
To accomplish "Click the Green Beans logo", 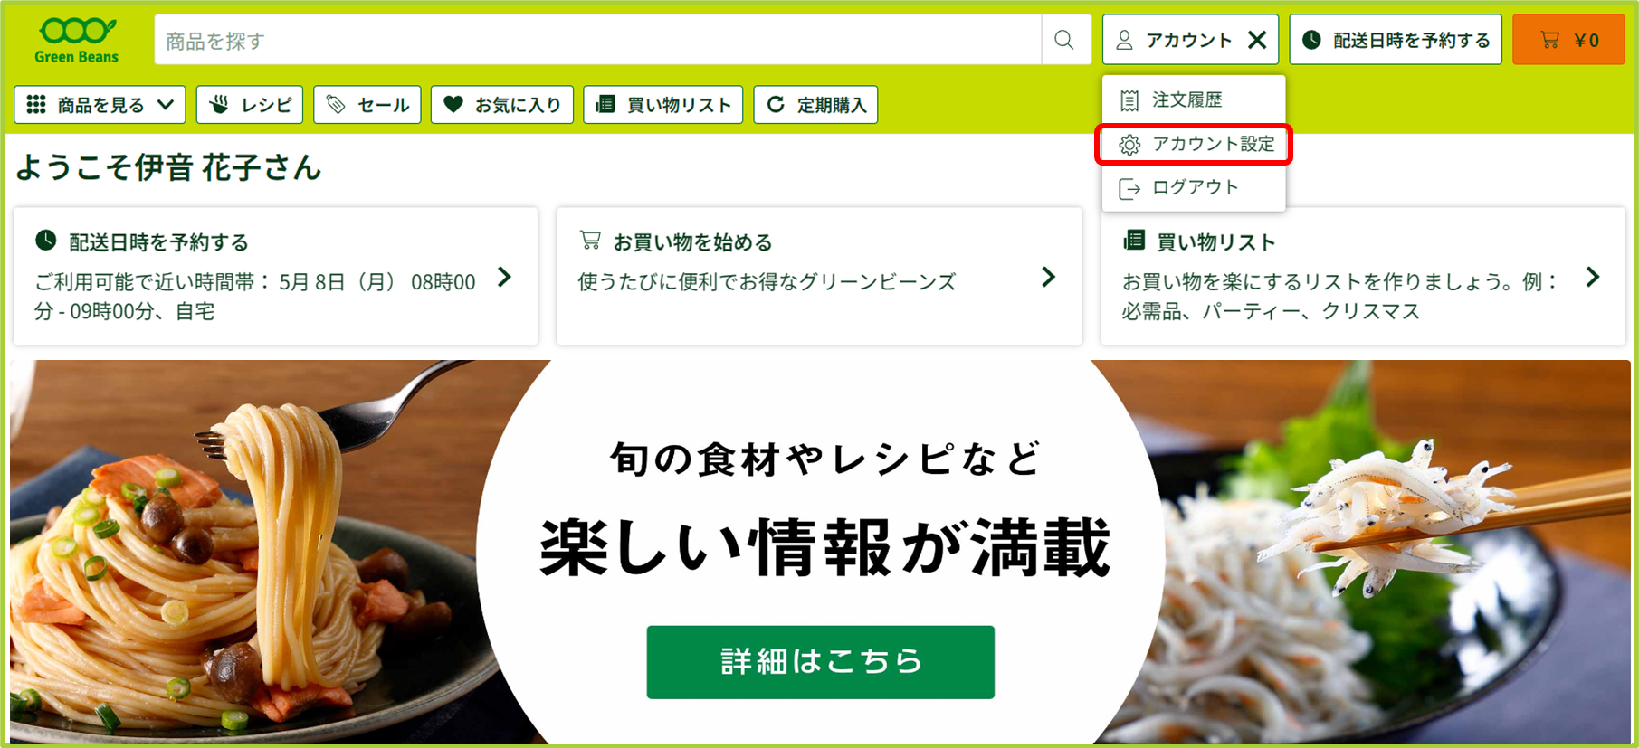I will [x=76, y=41].
